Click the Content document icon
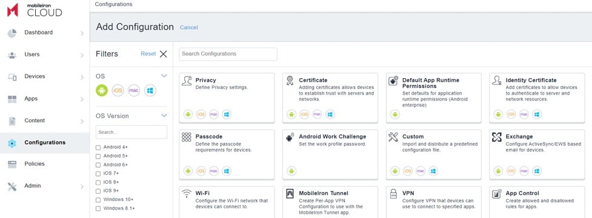Screen dimensions: 592x218 tap(12, 121)
